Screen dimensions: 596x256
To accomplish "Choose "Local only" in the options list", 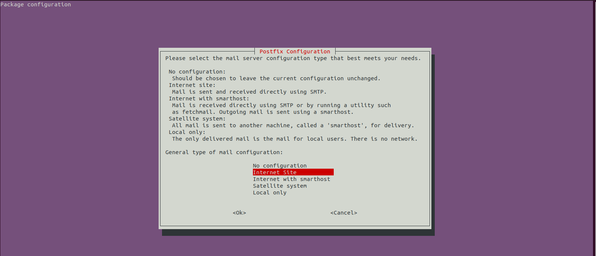I will [x=270, y=193].
